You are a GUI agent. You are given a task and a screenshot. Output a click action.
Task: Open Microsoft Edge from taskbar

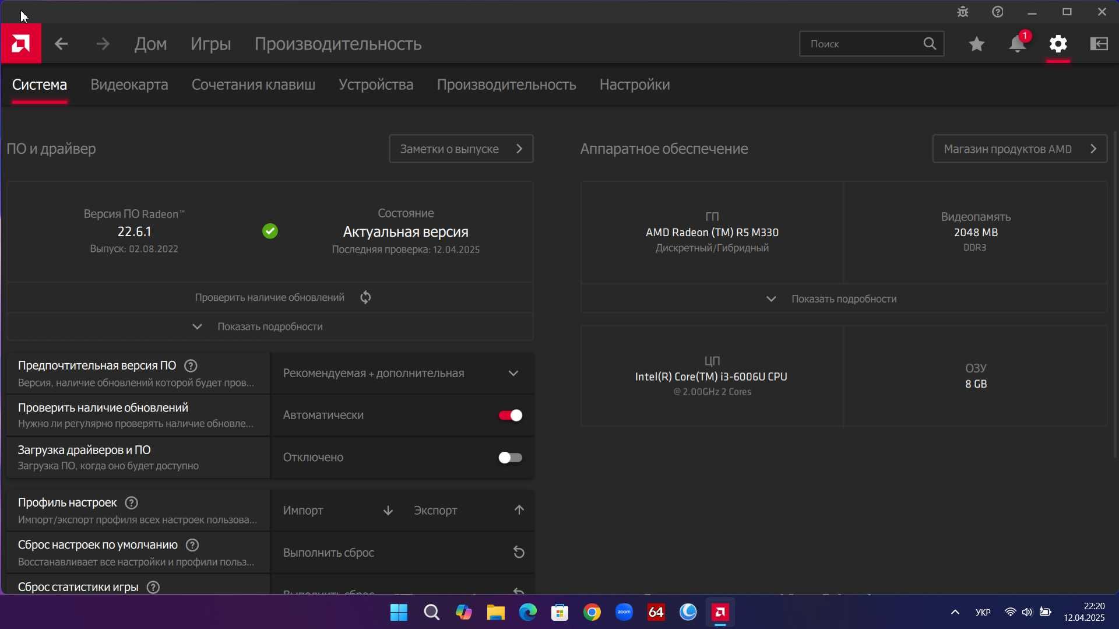click(528, 613)
